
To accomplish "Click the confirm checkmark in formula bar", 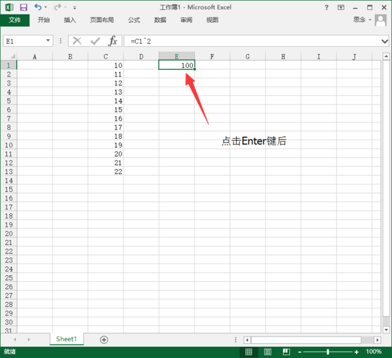I will [95, 41].
